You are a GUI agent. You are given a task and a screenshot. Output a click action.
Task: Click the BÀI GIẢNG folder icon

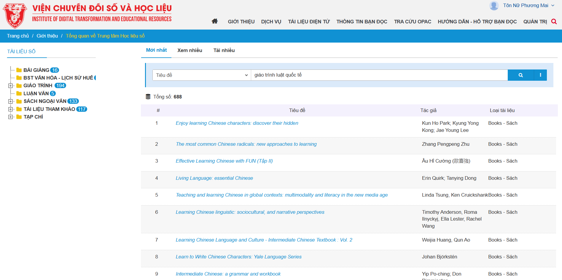pyautogui.click(x=19, y=70)
